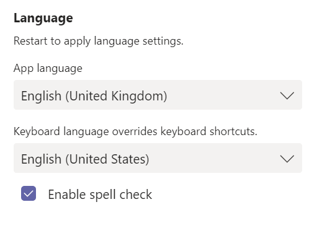Click the 'App language' label
Viewport: 317px width, 233px height.
coord(48,68)
